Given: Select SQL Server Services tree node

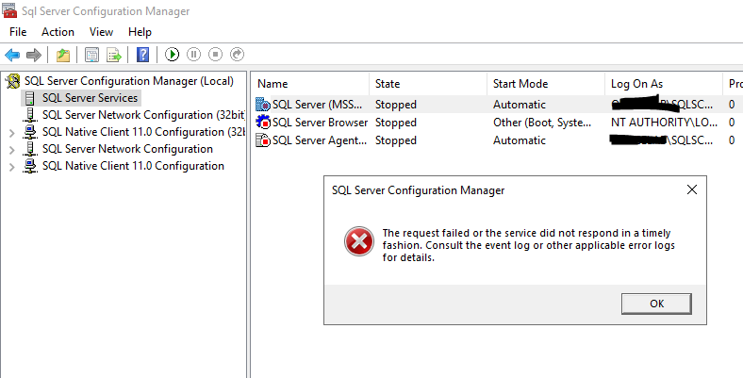Looking at the screenshot, I should (90, 98).
